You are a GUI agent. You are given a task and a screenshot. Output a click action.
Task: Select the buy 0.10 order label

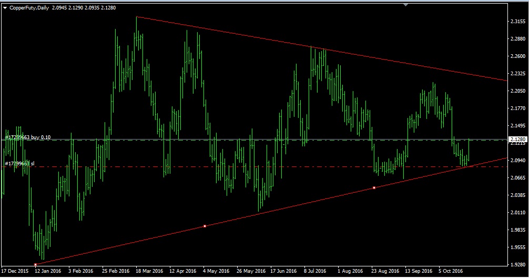(x=28, y=137)
